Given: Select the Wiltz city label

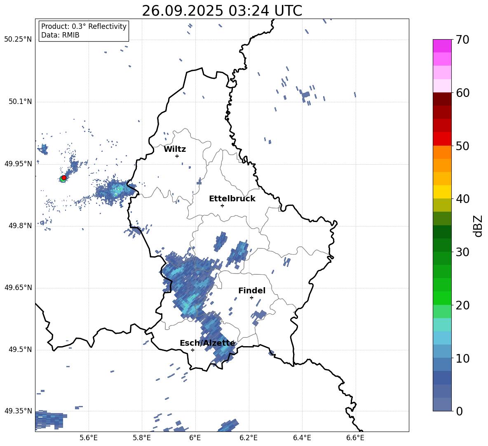Looking at the screenshot, I should tap(175, 149).
